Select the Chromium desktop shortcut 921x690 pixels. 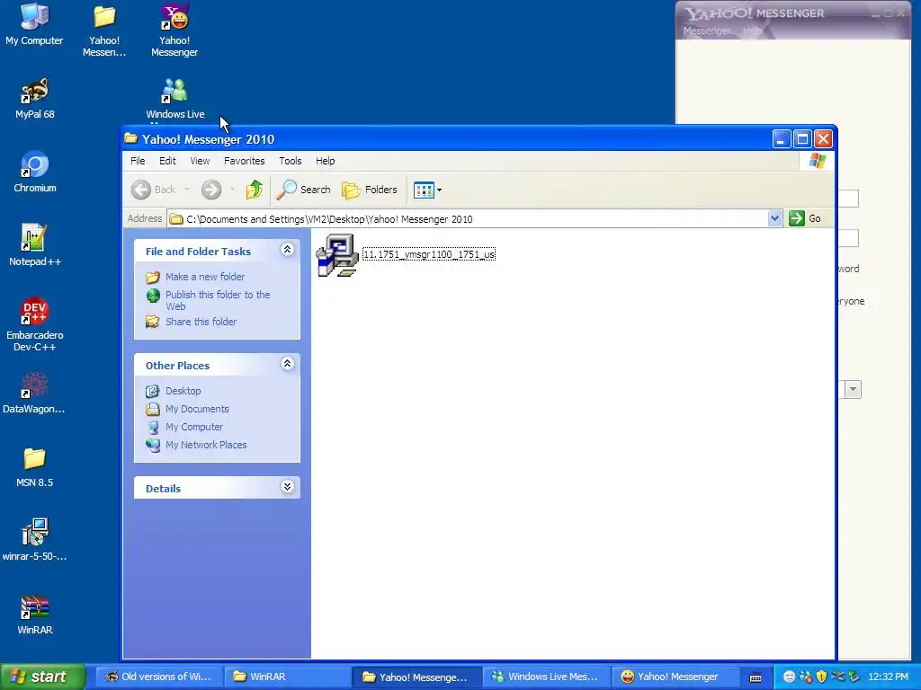(35, 172)
